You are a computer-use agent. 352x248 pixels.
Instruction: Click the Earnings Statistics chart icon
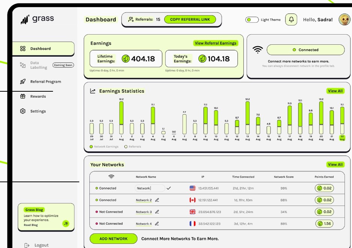click(x=92, y=91)
